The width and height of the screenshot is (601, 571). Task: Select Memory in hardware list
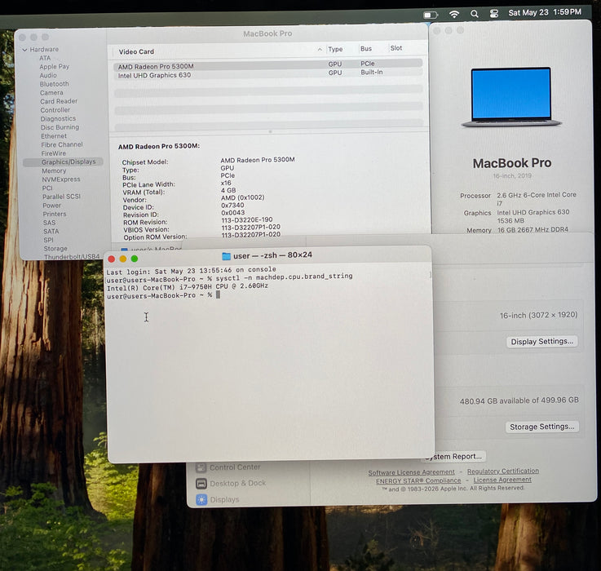[54, 170]
